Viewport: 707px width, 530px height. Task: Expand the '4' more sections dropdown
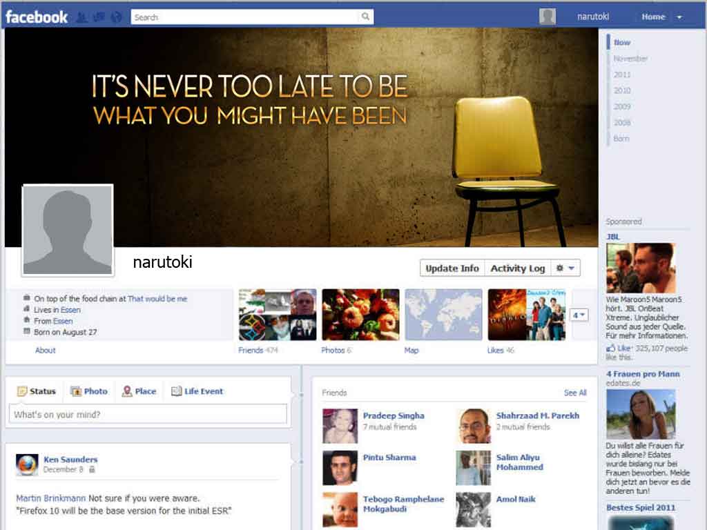579,315
